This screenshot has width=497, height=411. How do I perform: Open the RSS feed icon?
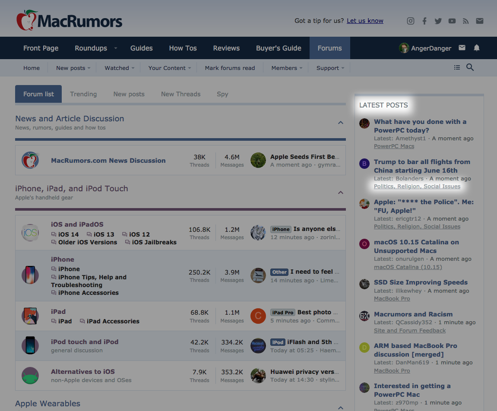tap(465, 21)
